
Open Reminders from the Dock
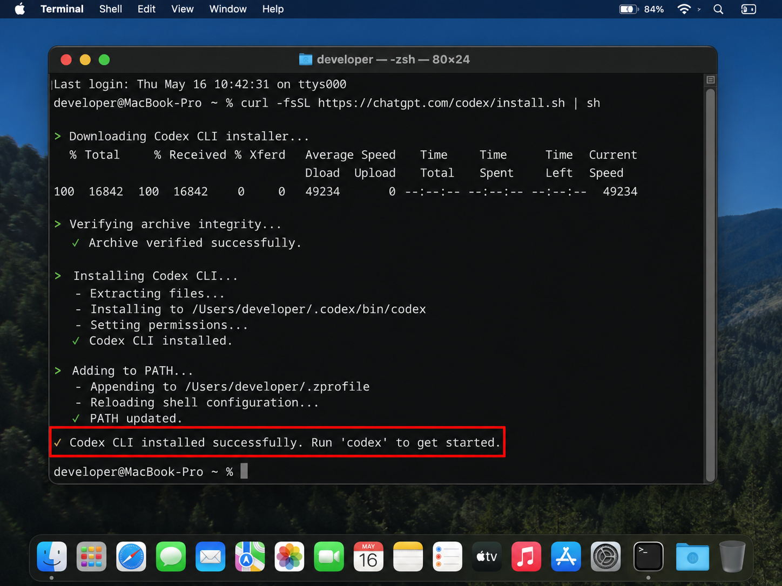point(448,556)
